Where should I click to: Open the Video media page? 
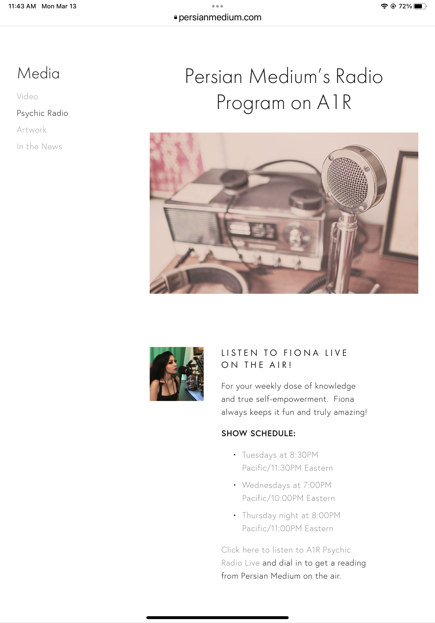click(27, 96)
